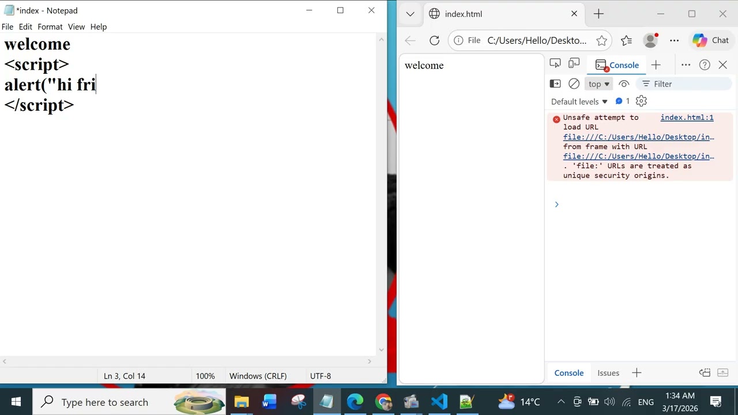Open the second file URL after 'from frame'

638,156
